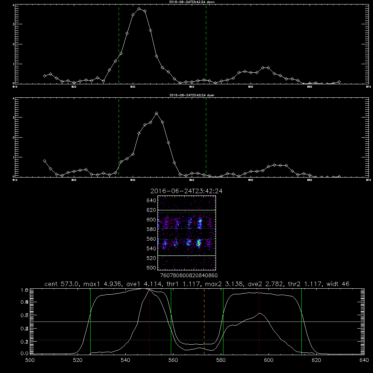Viewport: 373px width, 373px height.
Task: Click the 'thr2 1.117' value
Action: (x=305, y=284)
